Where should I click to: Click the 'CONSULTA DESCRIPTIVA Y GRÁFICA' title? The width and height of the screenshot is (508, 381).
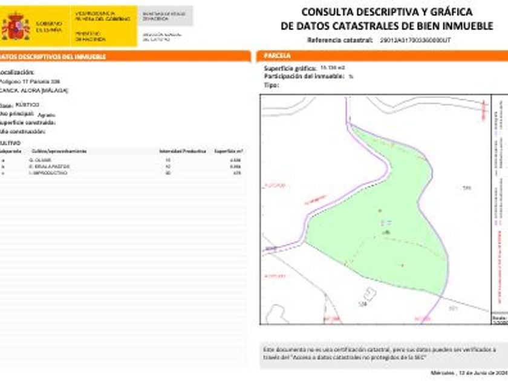point(387,12)
